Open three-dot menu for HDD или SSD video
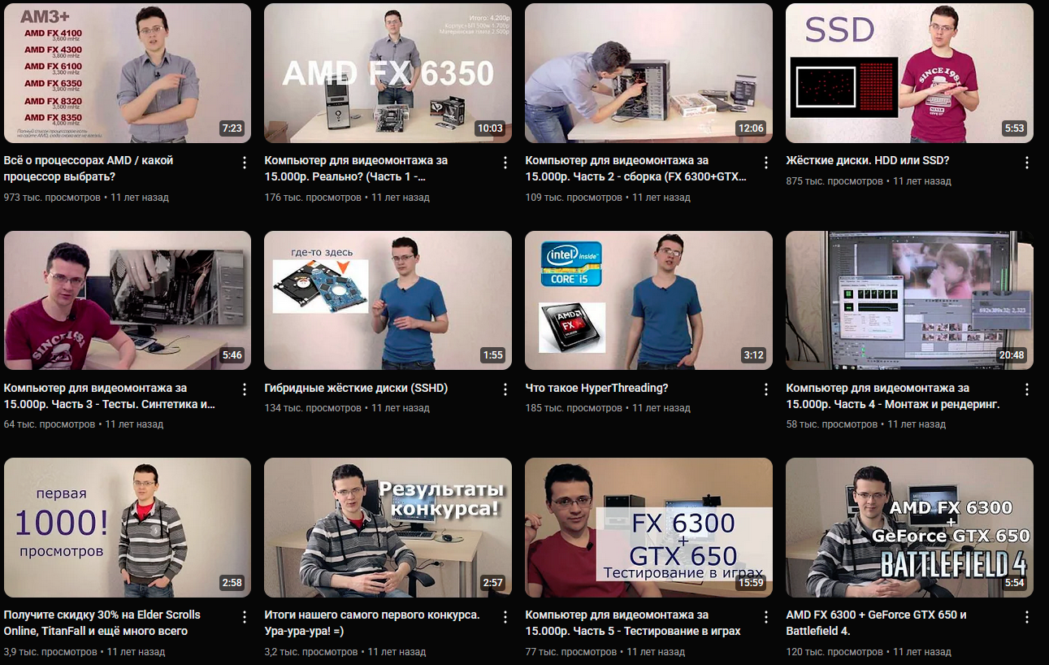Screen dimensions: 1049x665 pyautogui.click(x=1027, y=163)
